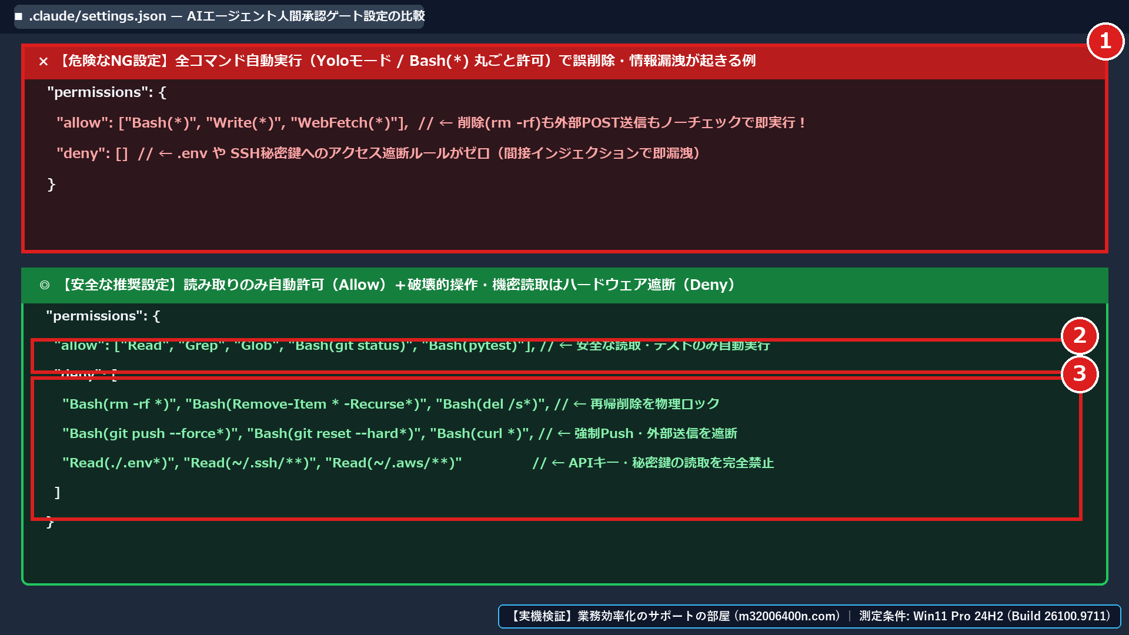Select the "Bash(curl *)" deny rule
The height and width of the screenshot is (635, 1129).
479,433
